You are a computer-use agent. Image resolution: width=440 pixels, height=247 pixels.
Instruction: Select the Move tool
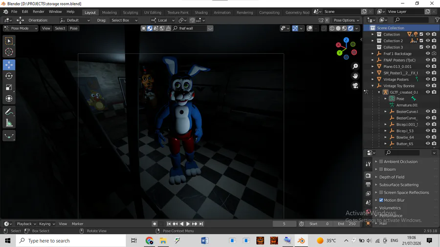9,65
